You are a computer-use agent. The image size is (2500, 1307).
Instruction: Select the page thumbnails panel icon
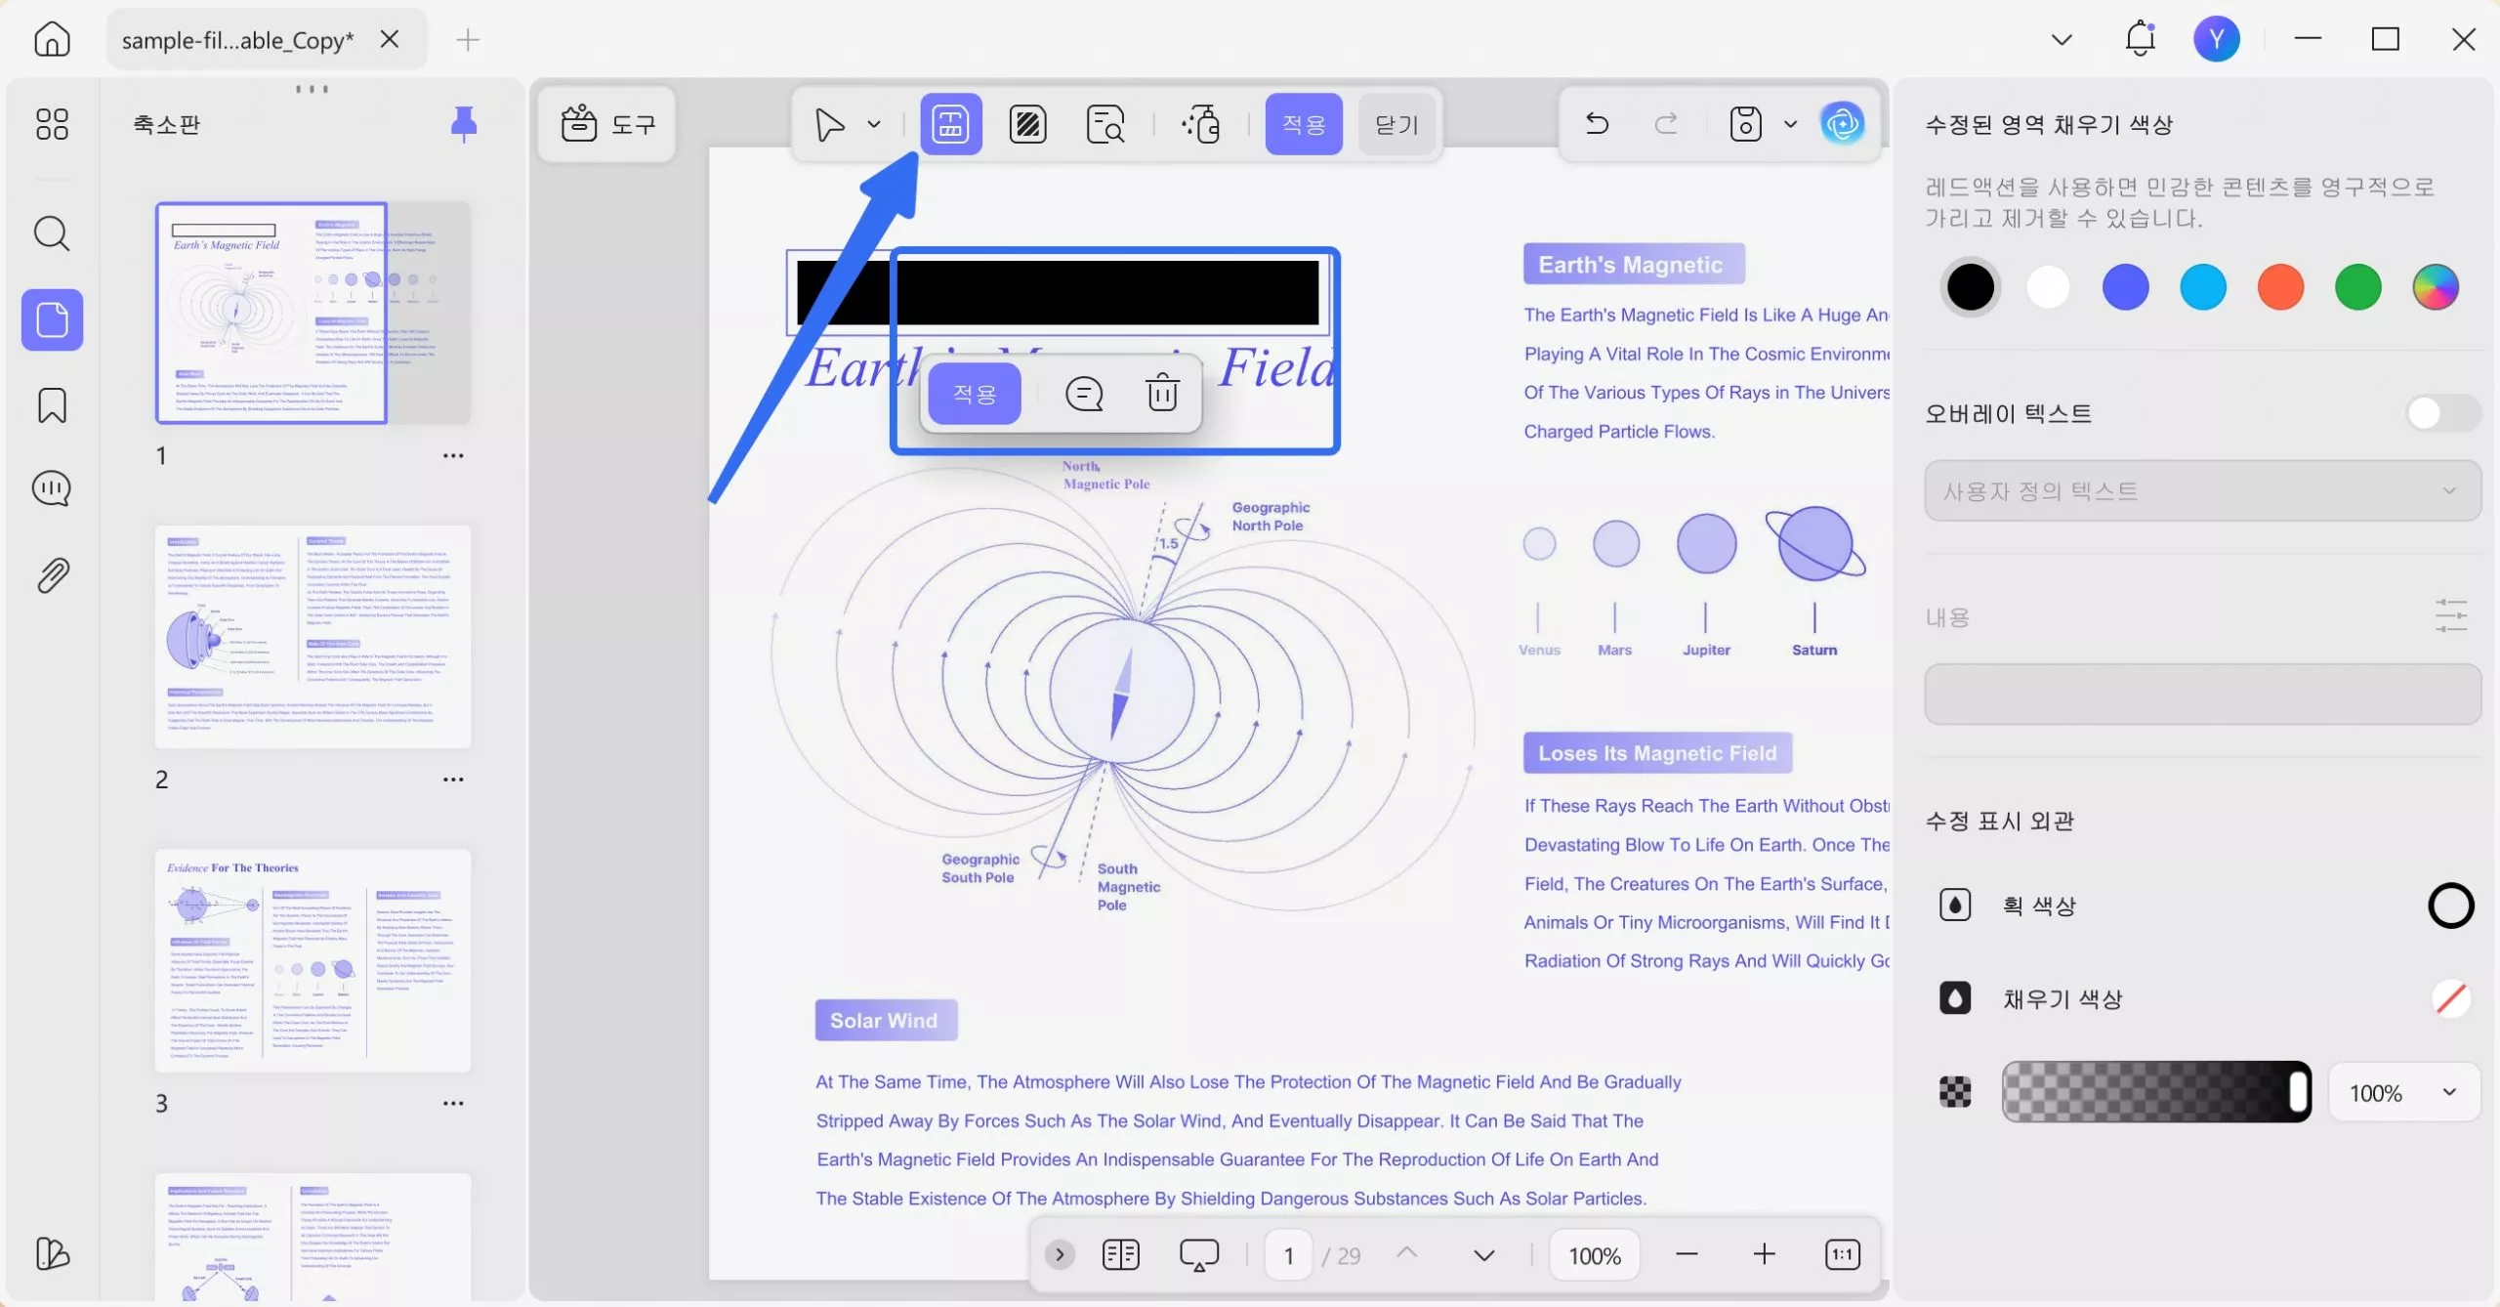tap(52, 319)
